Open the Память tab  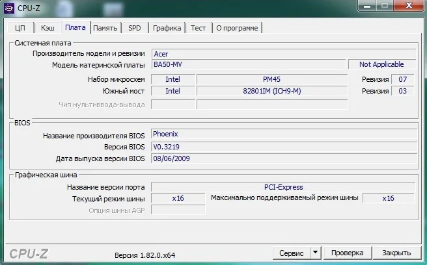coord(105,28)
